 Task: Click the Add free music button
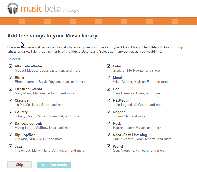click(54, 165)
